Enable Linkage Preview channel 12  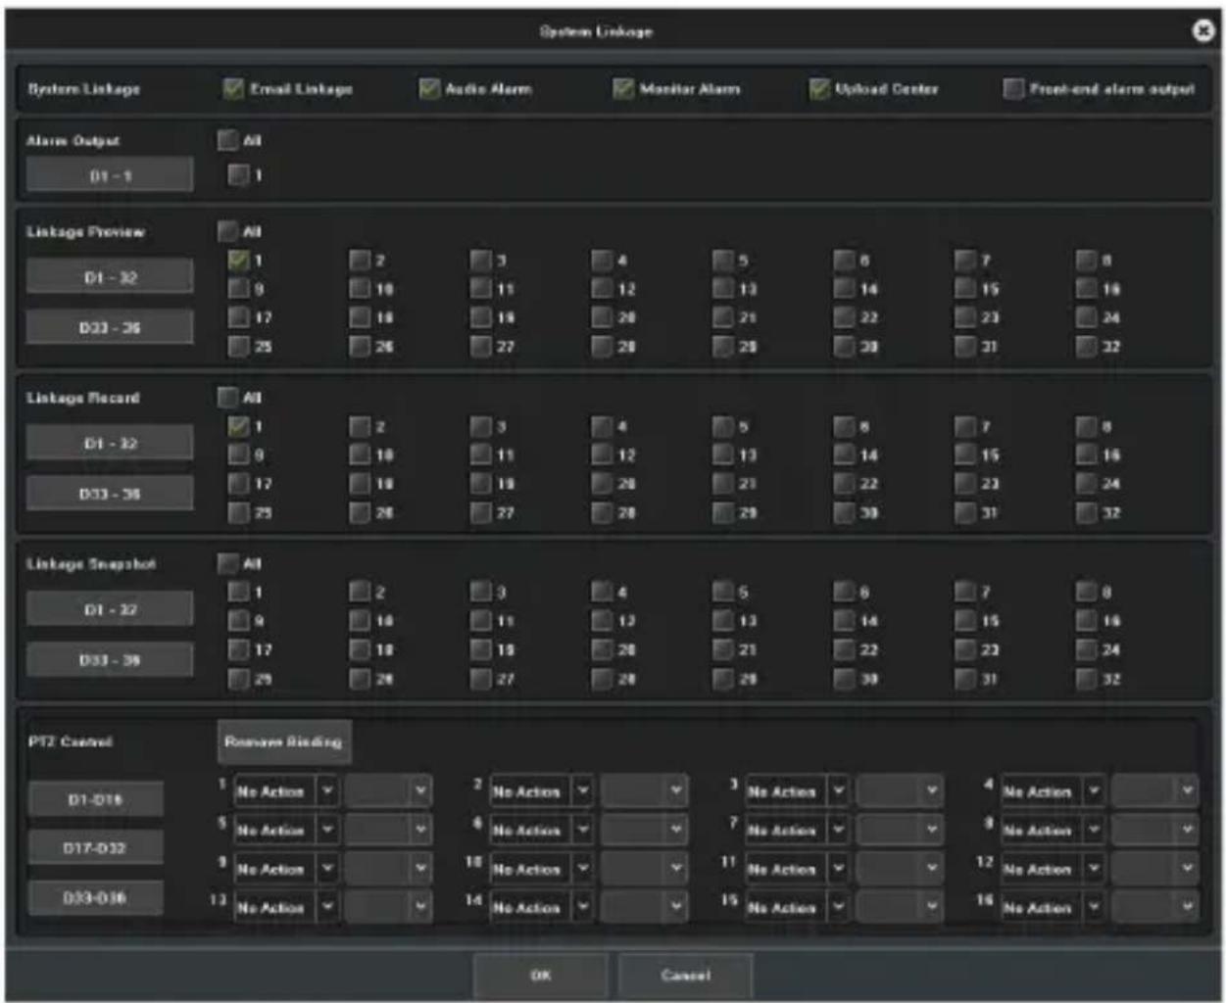point(602,289)
